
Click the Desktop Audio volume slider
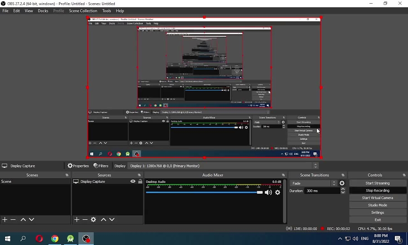pos(203,192)
